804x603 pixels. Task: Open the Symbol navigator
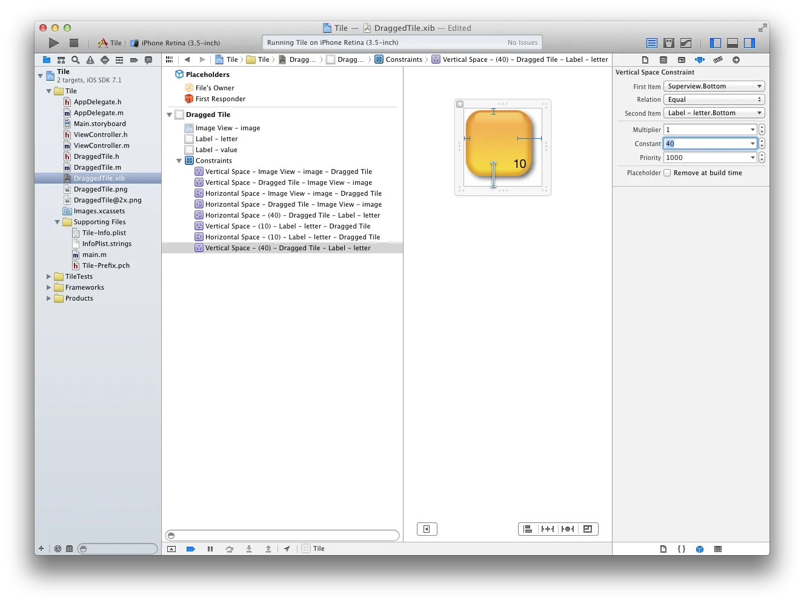tap(61, 60)
